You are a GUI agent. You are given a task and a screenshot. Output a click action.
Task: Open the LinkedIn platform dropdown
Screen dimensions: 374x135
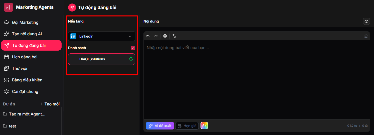(x=102, y=36)
